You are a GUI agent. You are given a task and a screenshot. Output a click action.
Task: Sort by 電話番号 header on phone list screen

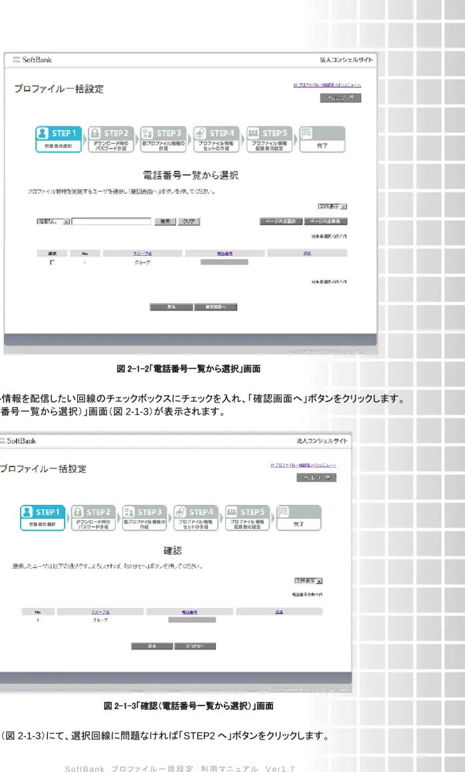pyautogui.click(x=225, y=254)
